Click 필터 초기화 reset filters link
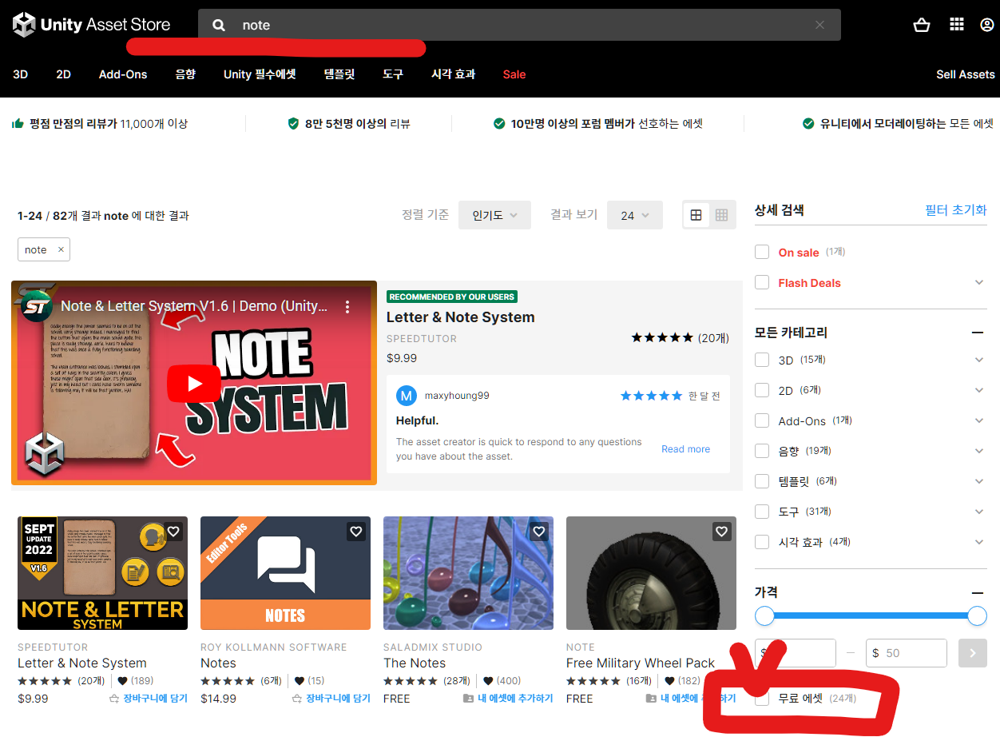The image size is (1000, 737). (x=956, y=210)
